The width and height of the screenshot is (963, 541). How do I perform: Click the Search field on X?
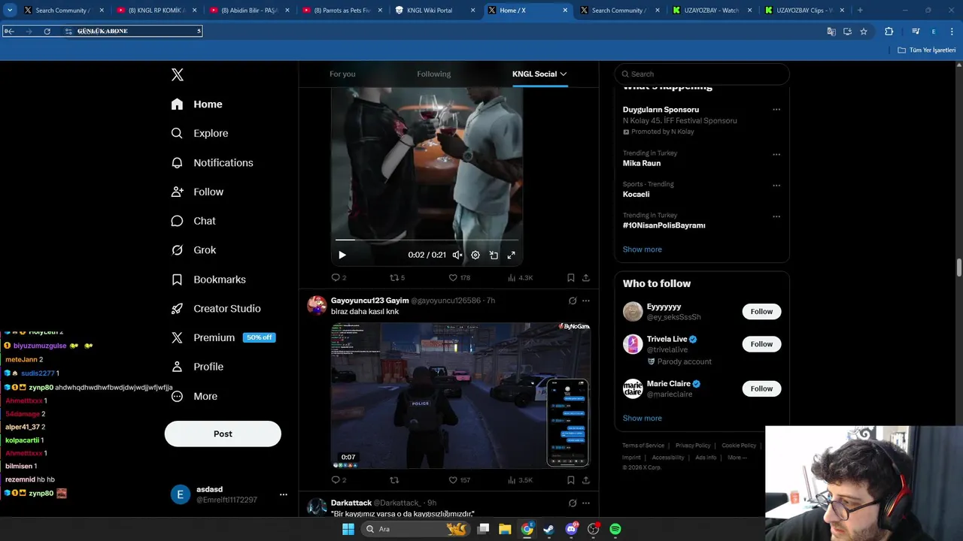point(702,74)
